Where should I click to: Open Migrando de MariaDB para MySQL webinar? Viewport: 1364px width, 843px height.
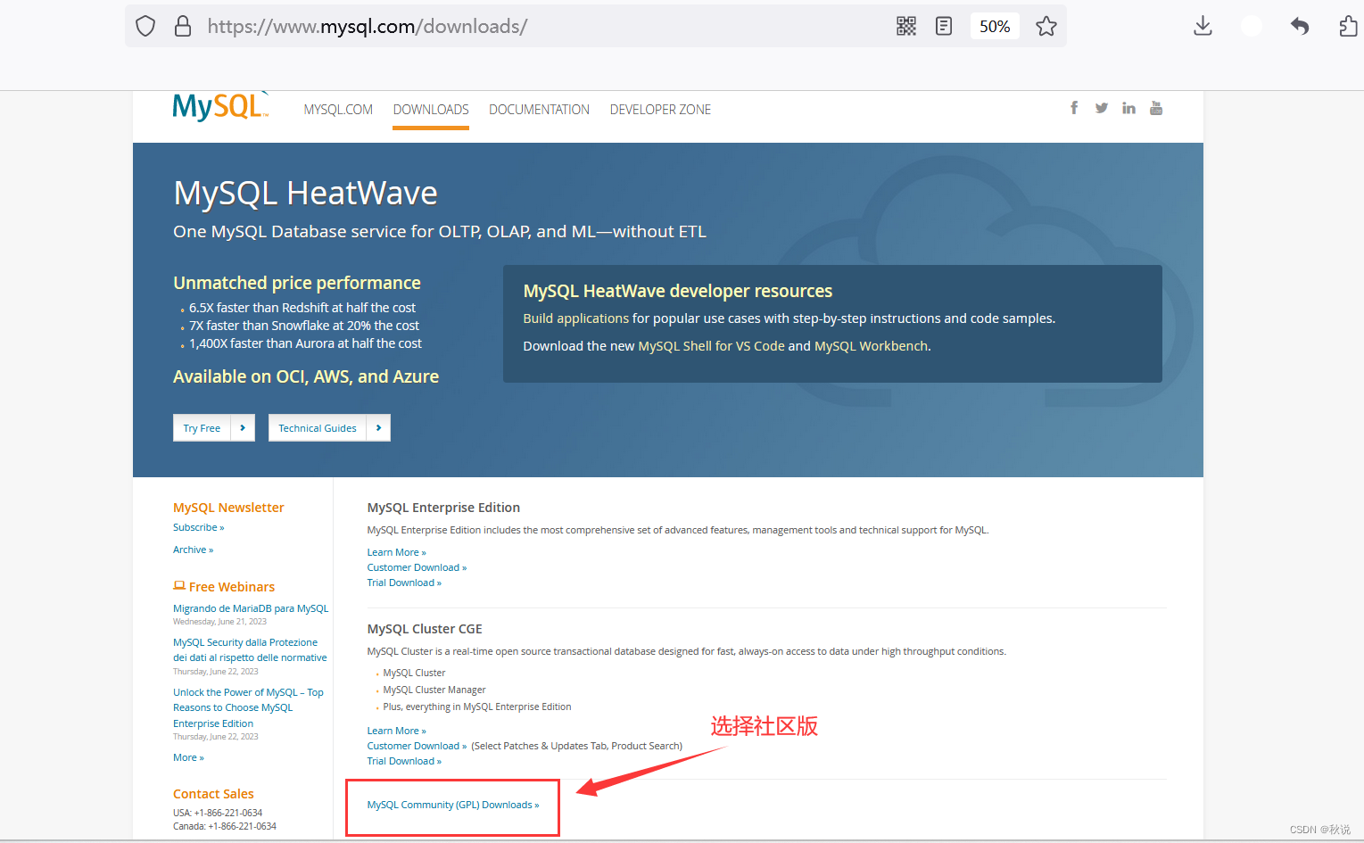point(251,608)
